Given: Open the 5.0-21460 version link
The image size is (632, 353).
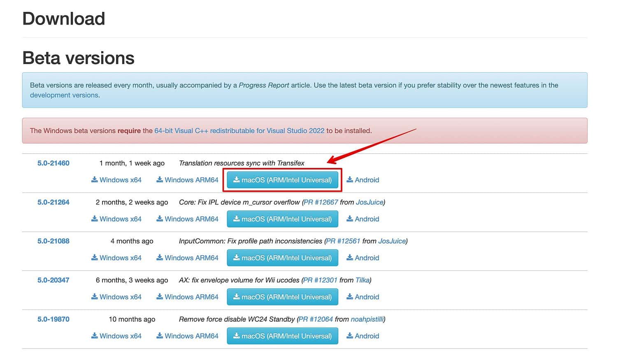Looking at the screenshot, I should (x=53, y=163).
